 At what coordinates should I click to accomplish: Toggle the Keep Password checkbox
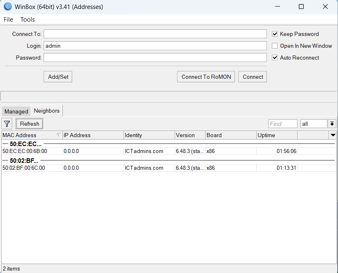coord(275,34)
